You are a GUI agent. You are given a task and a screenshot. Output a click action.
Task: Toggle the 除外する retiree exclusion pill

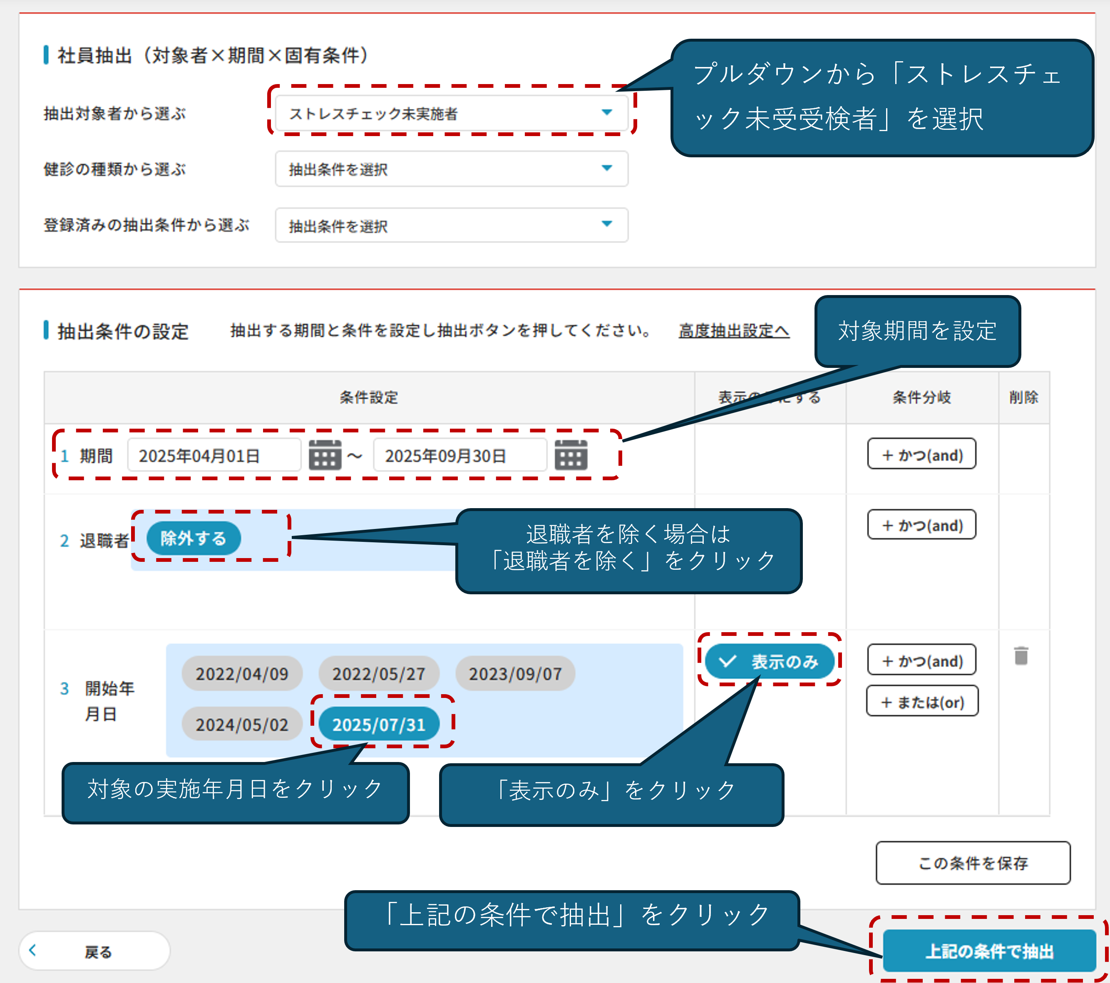coord(194,538)
